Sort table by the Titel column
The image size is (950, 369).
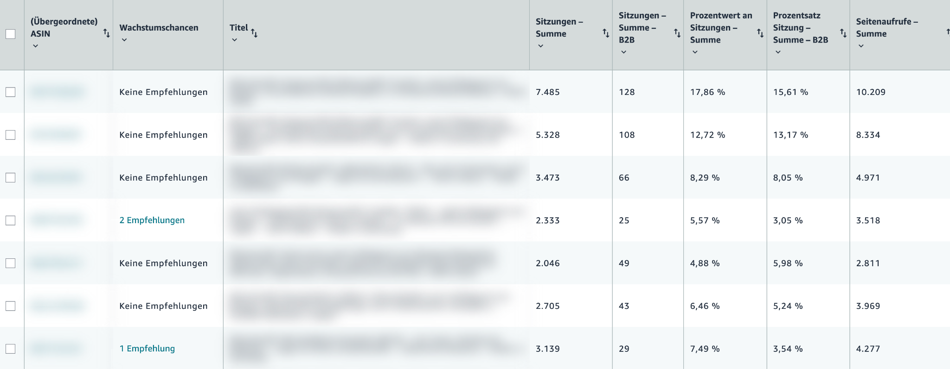click(x=254, y=33)
